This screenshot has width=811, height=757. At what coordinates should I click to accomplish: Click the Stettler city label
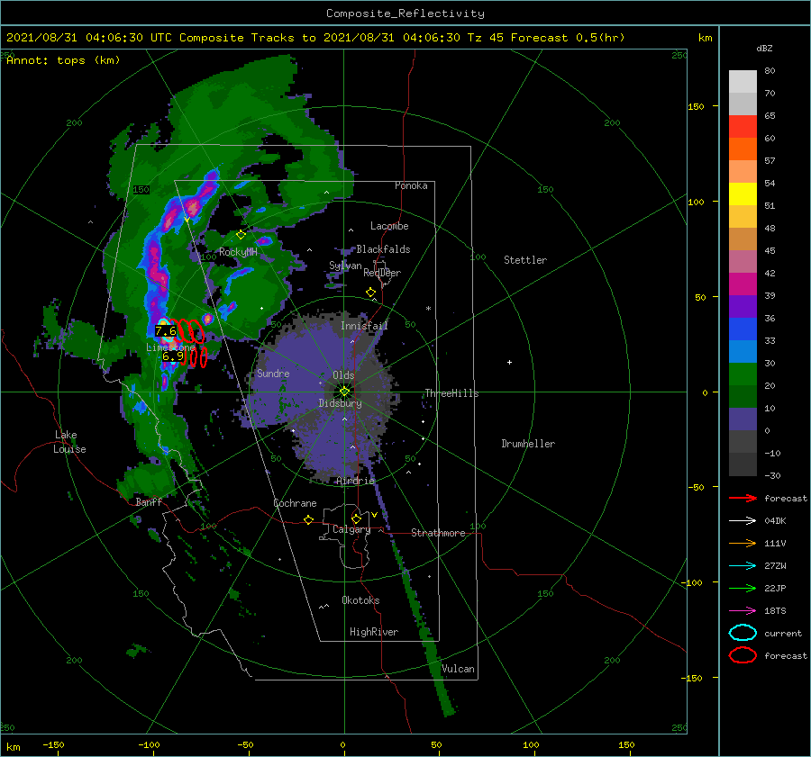[525, 260]
